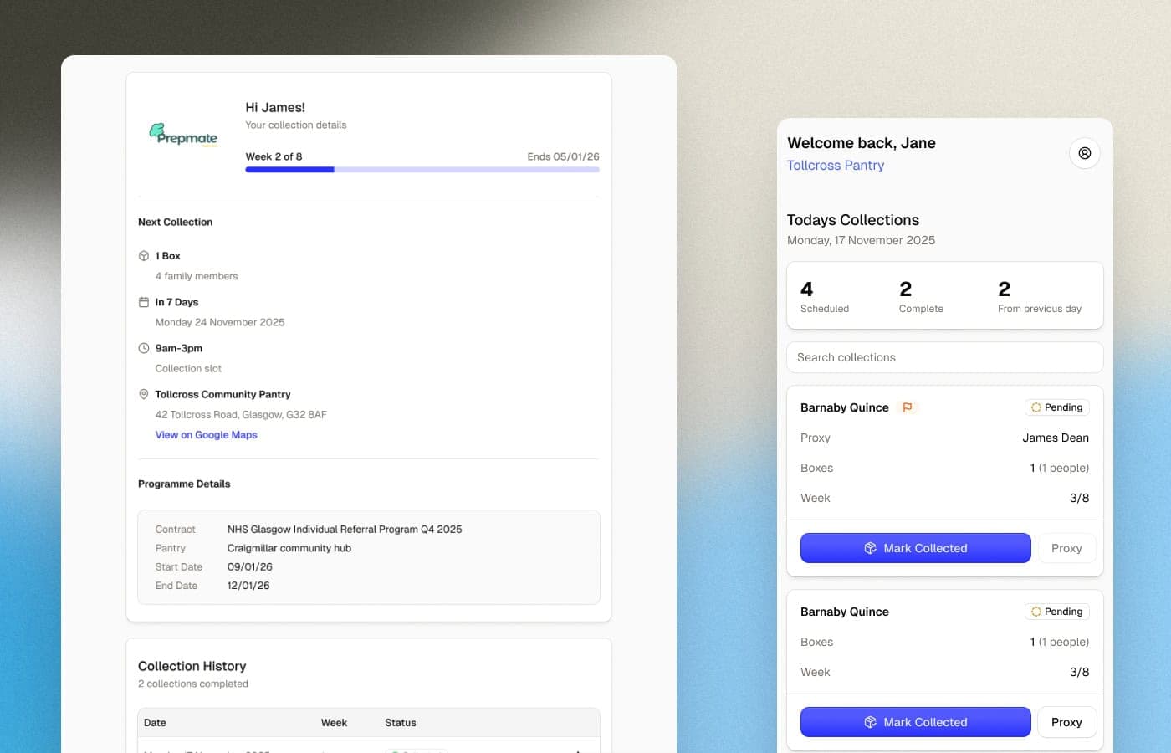This screenshot has width=1171, height=753.
Task: Click the Monday 24 November 2025 date
Action: [x=220, y=322]
